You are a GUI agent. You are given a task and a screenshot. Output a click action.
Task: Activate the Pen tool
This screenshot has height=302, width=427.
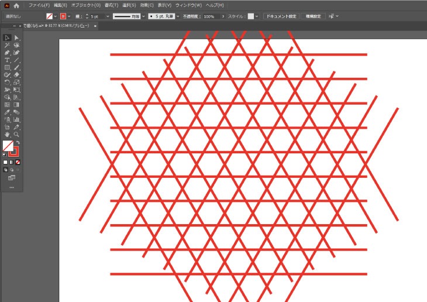7,53
